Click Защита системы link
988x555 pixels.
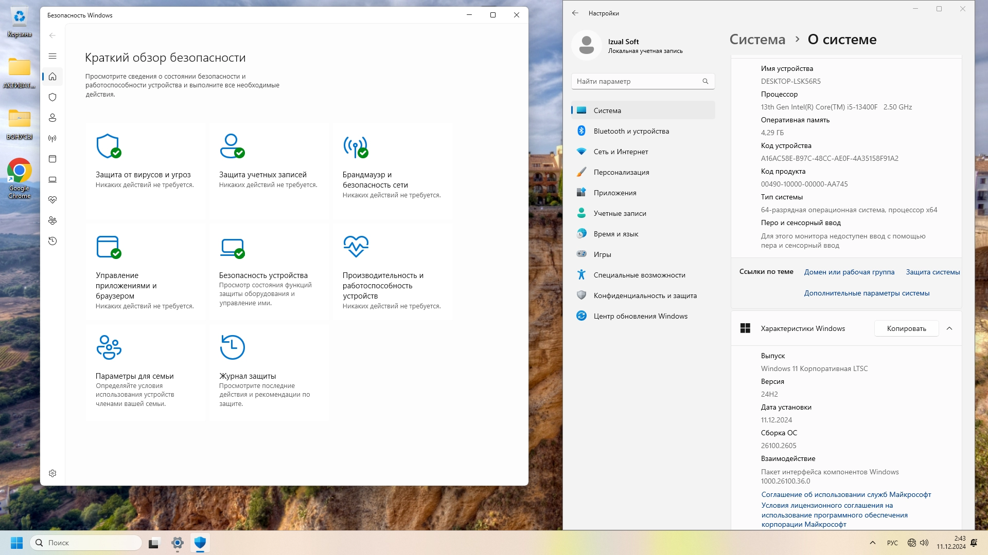coord(932,272)
